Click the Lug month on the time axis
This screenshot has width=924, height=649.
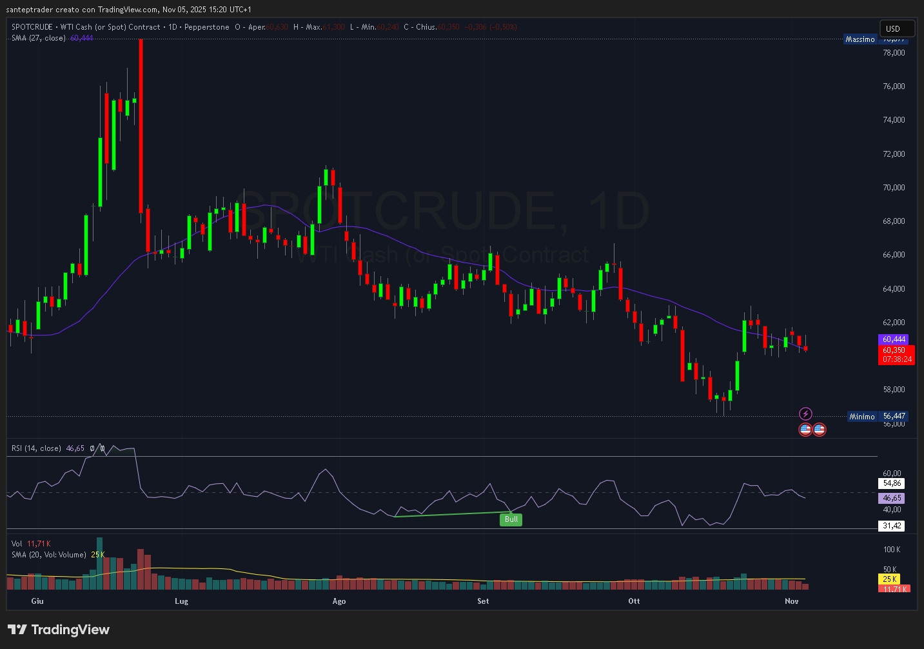pos(181,601)
